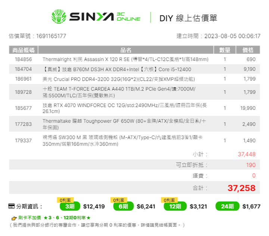Click the 可立即折抵 label
The height and width of the screenshot is (236, 269).
click(x=192, y=165)
